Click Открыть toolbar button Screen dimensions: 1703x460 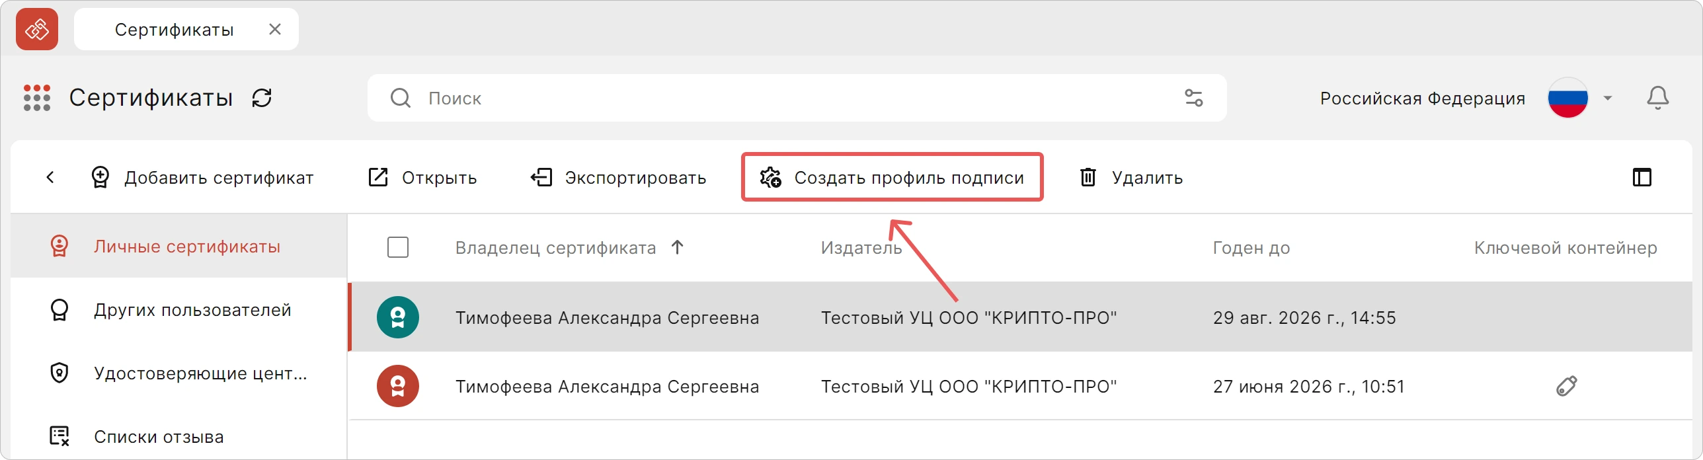(x=422, y=177)
